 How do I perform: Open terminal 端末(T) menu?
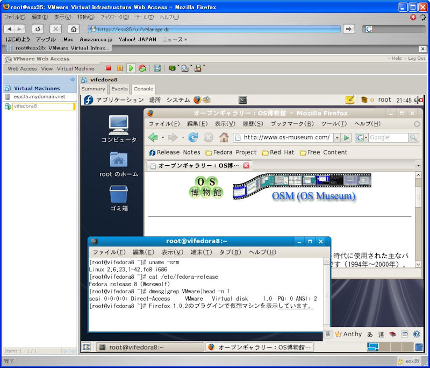pos(201,252)
